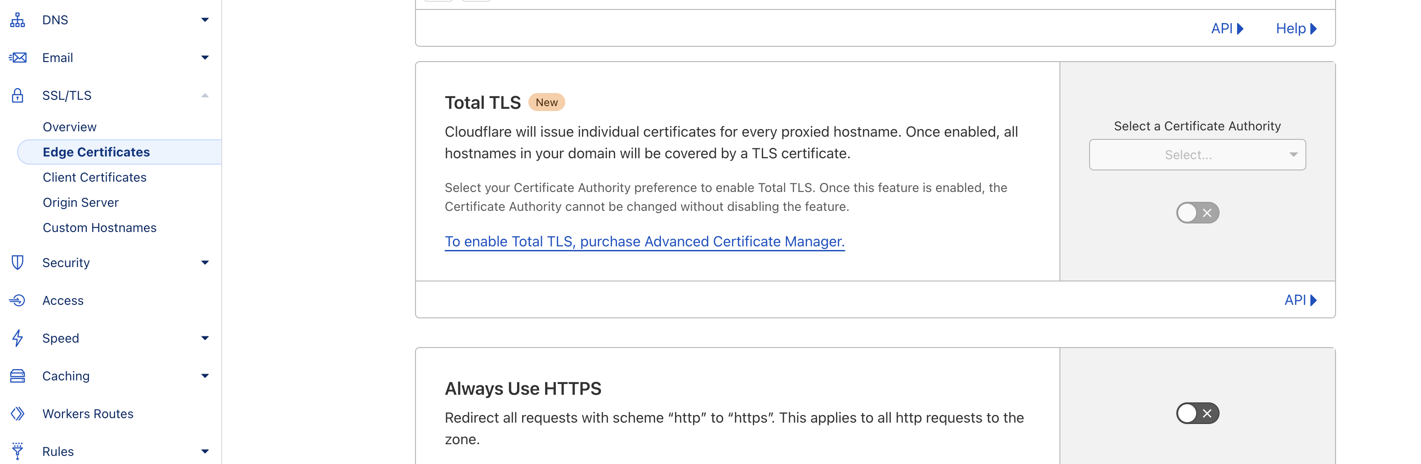Click the Rules filter icon

pos(18,451)
